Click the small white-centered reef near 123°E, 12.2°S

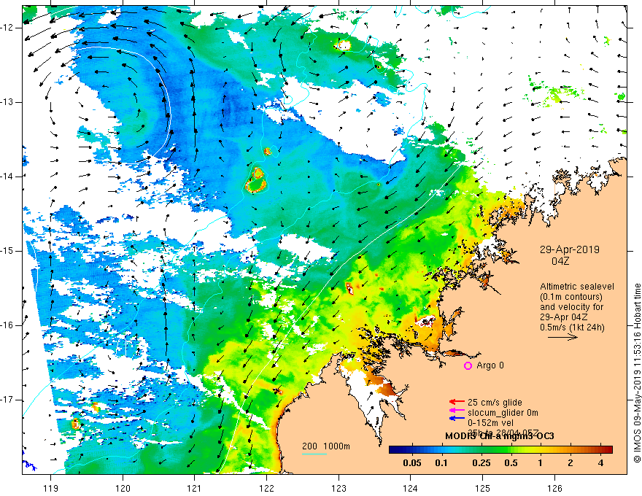(x=343, y=45)
